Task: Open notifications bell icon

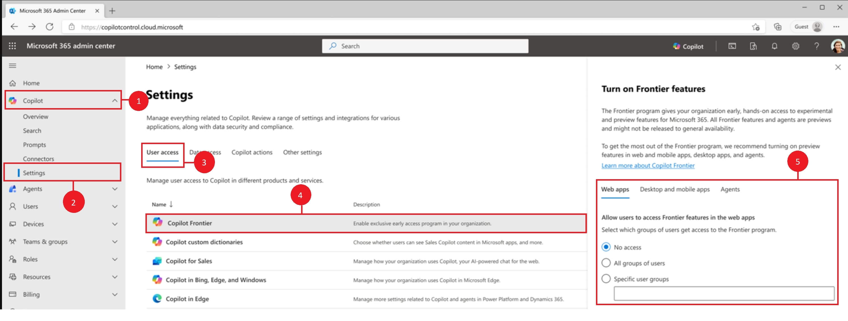Action: pos(774,46)
